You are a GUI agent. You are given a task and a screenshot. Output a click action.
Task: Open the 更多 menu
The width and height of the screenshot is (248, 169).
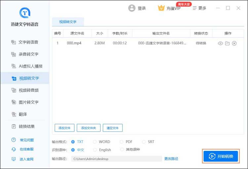tap(199, 8)
